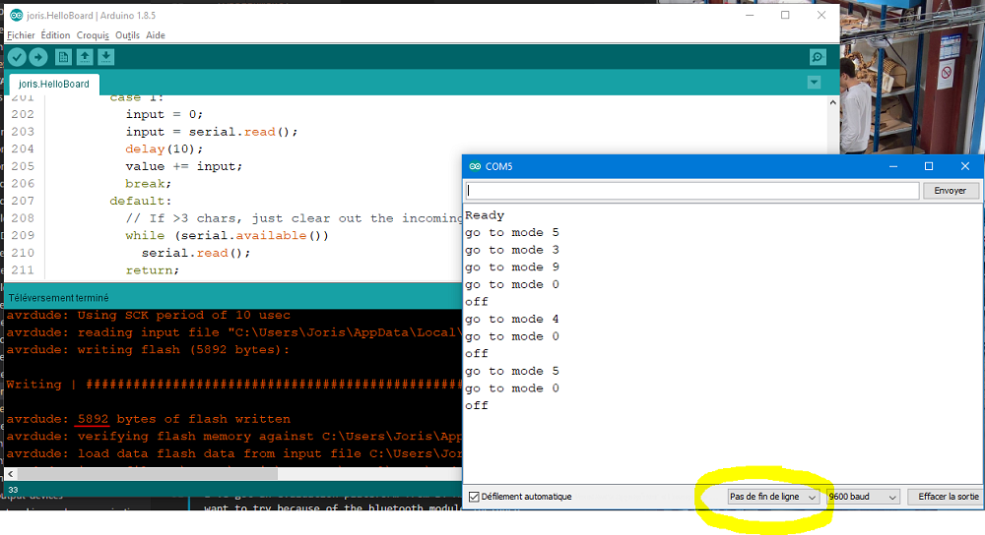Close the COM5 serial monitor window
The height and width of the screenshot is (535, 985).
tap(965, 166)
